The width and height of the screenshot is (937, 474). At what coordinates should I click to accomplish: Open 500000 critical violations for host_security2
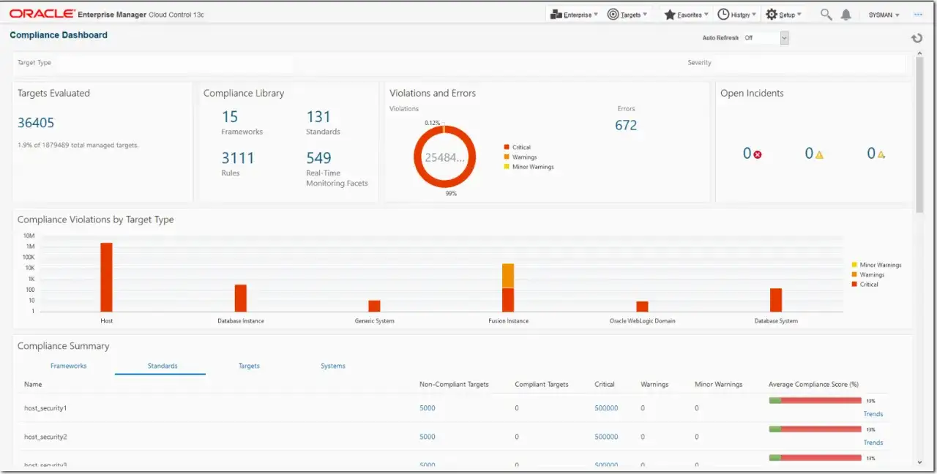[606, 437]
